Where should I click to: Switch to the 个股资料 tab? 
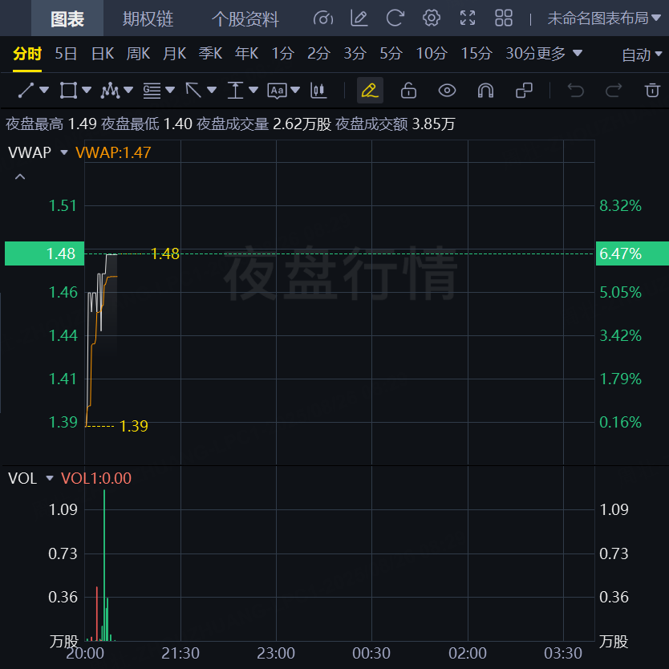[245, 18]
